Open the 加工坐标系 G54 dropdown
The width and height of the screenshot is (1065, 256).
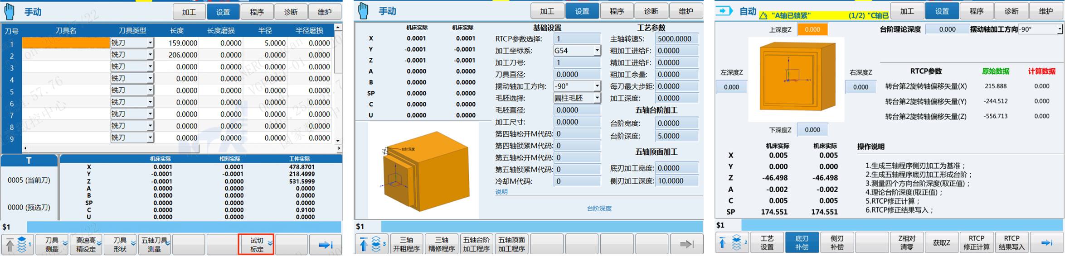tap(597, 51)
